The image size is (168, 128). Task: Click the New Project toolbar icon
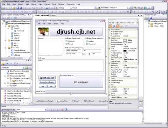point(4,8)
